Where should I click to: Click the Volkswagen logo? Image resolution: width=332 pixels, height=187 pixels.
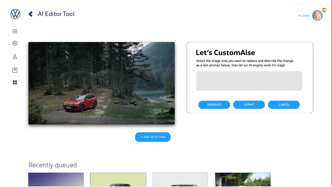[x=15, y=14]
